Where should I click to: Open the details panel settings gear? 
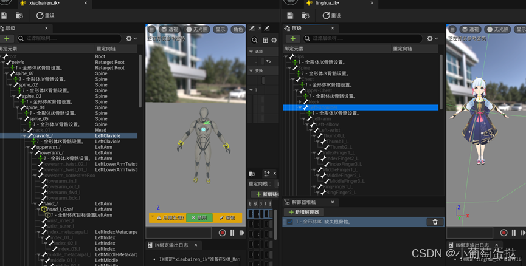pyautogui.click(x=274, y=40)
